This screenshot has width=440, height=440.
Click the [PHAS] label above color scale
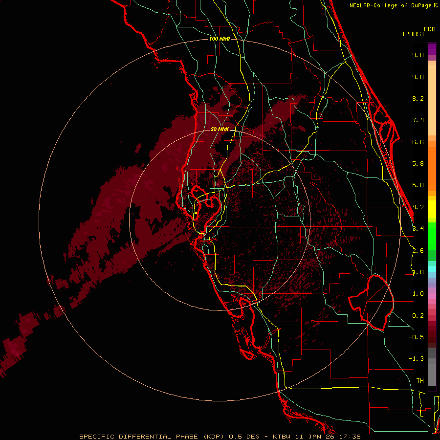(x=413, y=34)
